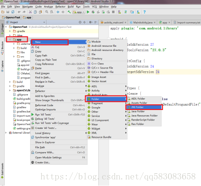Close the app editor tab
This screenshot has width=201, height=186.
click(169, 23)
